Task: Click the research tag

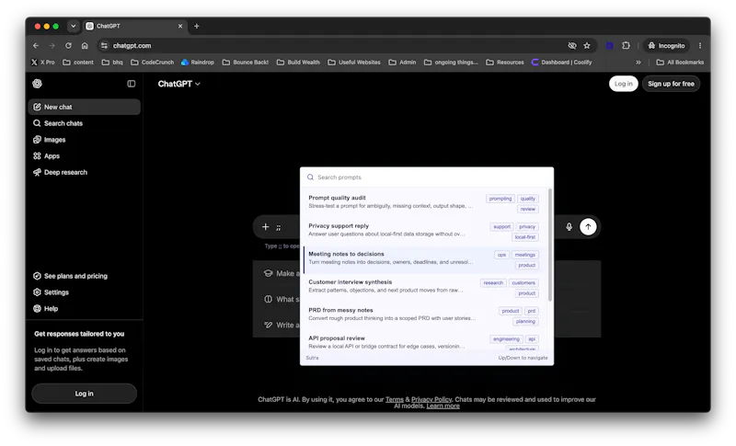Action: click(x=493, y=283)
